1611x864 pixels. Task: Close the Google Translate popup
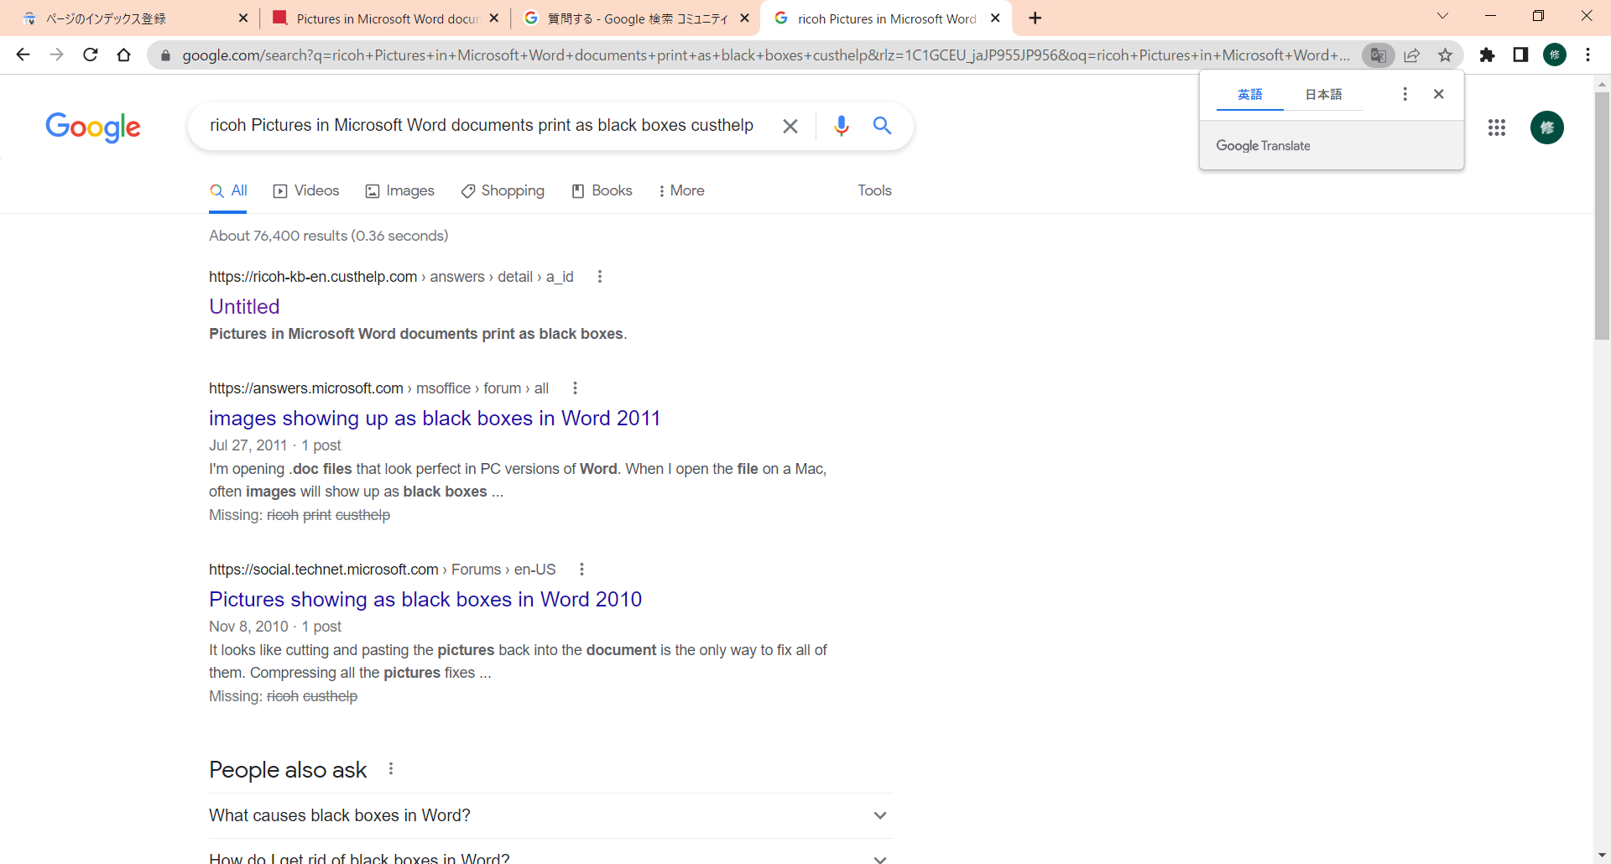1438,94
